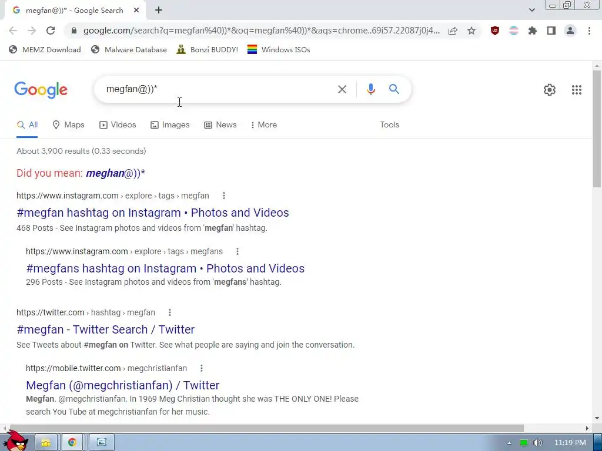Open Windows ISOs bookmark

[x=279, y=49]
